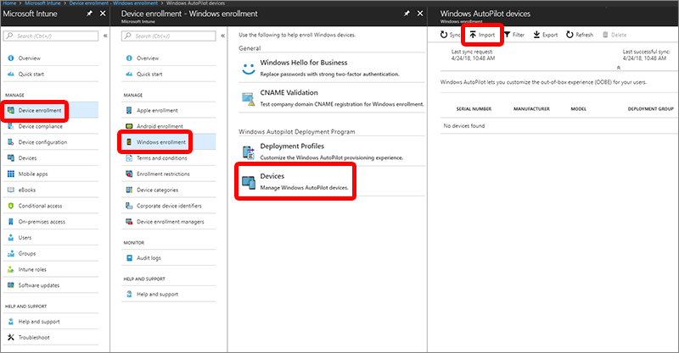The image size is (679, 353).
Task: Open Conditional access in Intune menu
Action: [42, 206]
